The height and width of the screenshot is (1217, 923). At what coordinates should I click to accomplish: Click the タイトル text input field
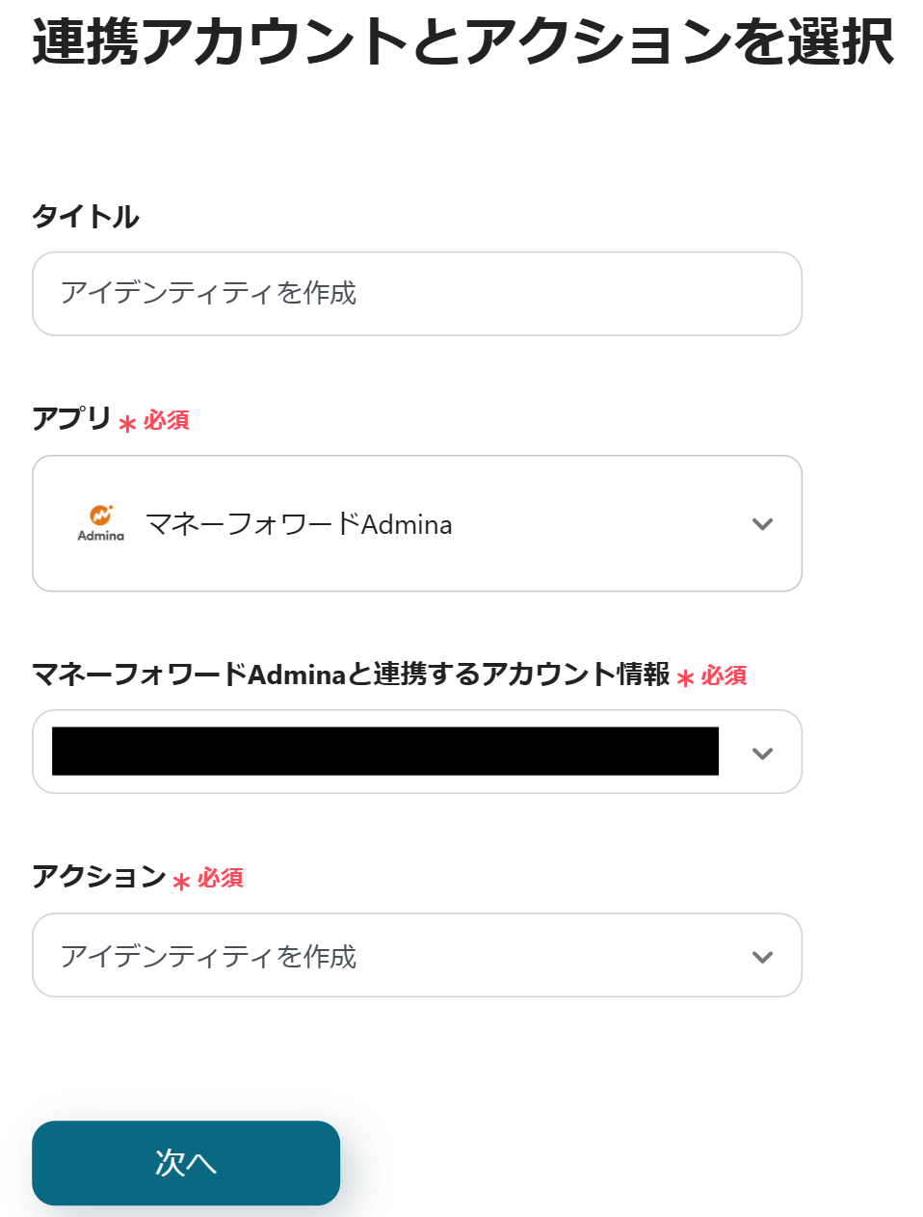416,294
